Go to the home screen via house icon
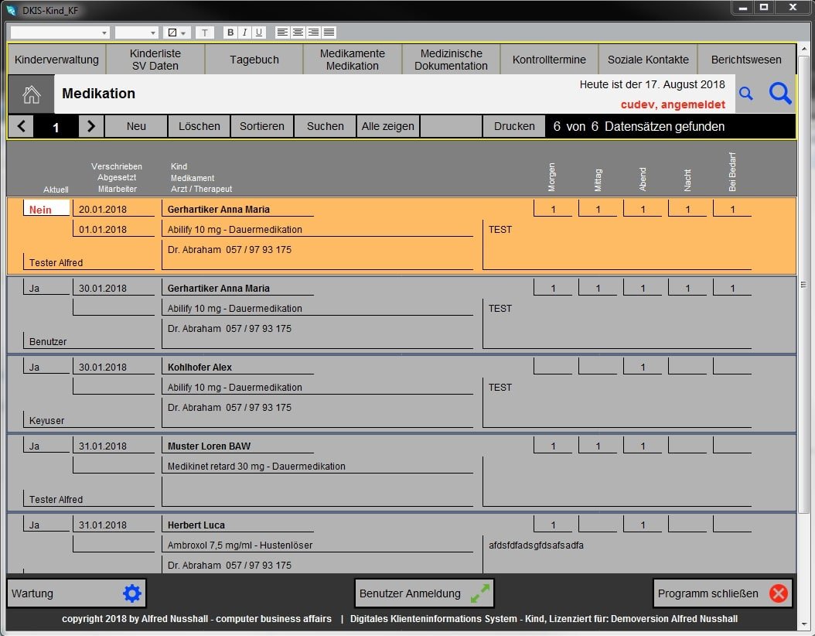 click(x=31, y=94)
